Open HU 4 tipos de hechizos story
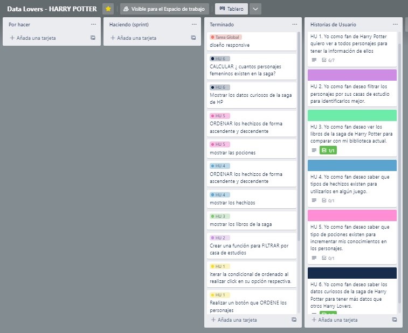The width and height of the screenshot is (408, 333). point(352,184)
